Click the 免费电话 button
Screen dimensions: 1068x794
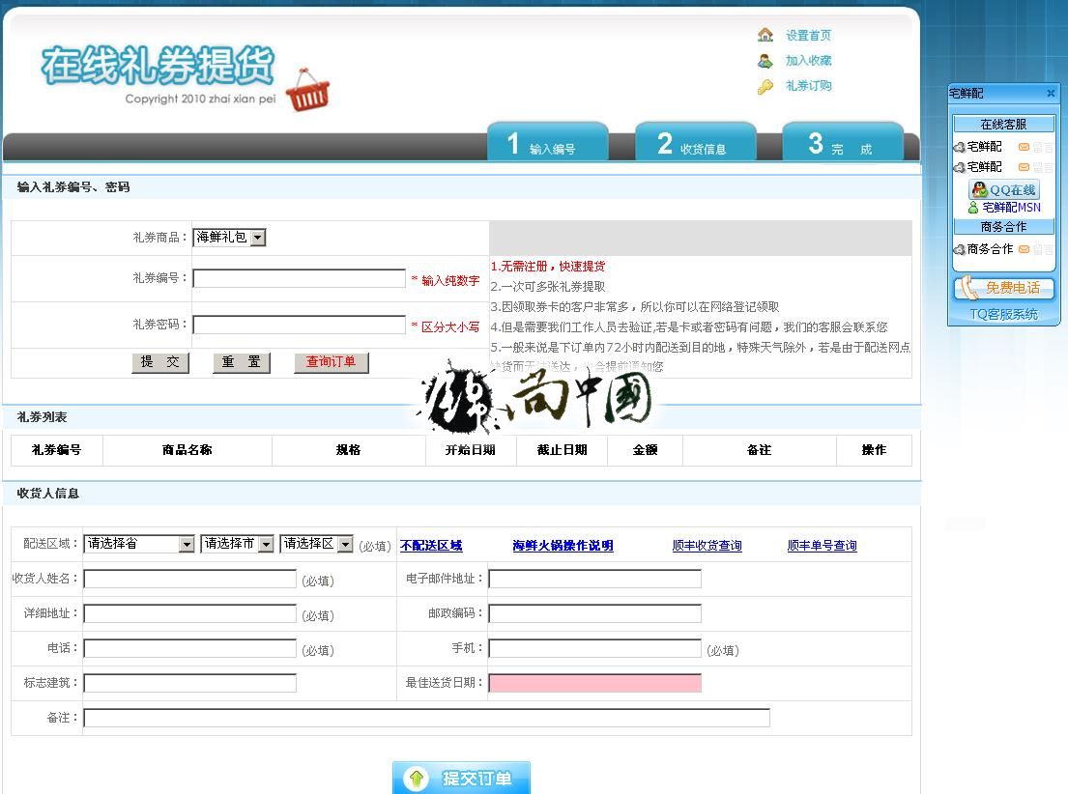coord(1003,288)
